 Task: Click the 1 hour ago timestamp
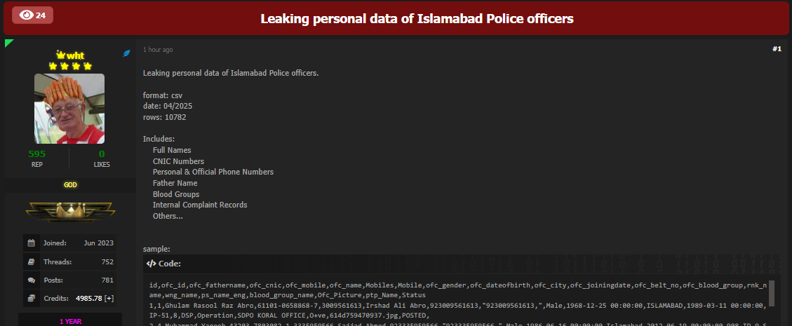click(158, 50)
